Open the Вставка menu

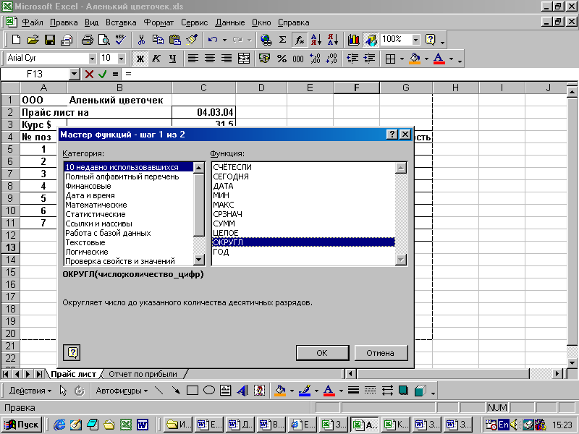pyautogui.click(x=121, y=22)
